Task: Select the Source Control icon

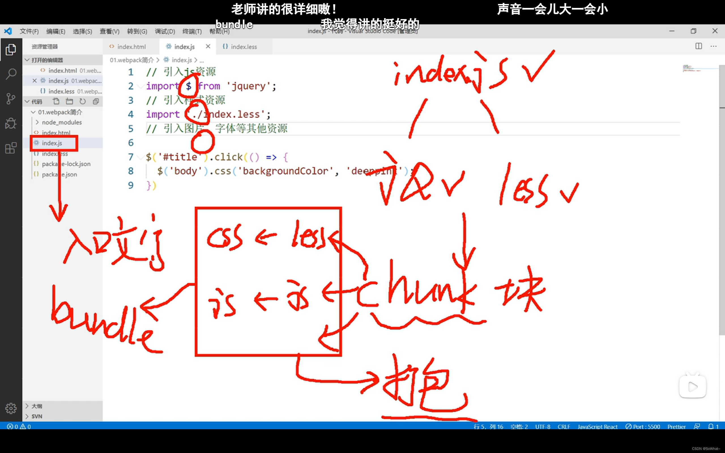Action: (11, 99)
